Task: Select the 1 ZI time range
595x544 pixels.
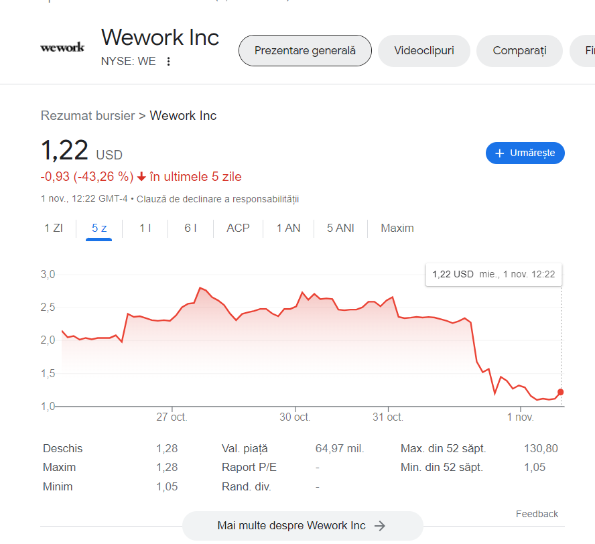Action: [54, 228]
